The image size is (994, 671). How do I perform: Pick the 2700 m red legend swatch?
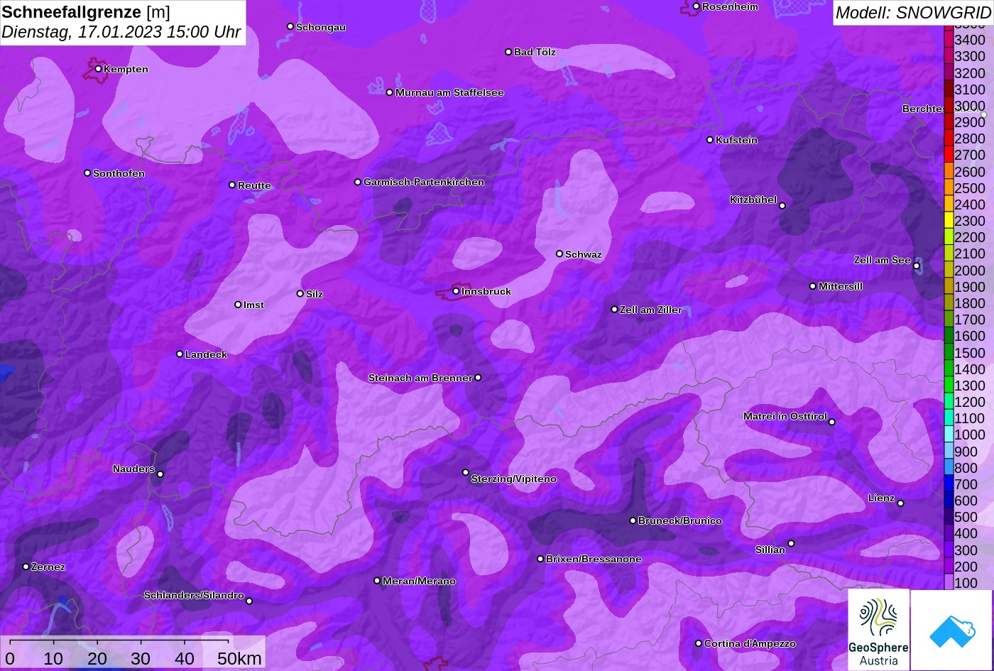click(949, 155)
